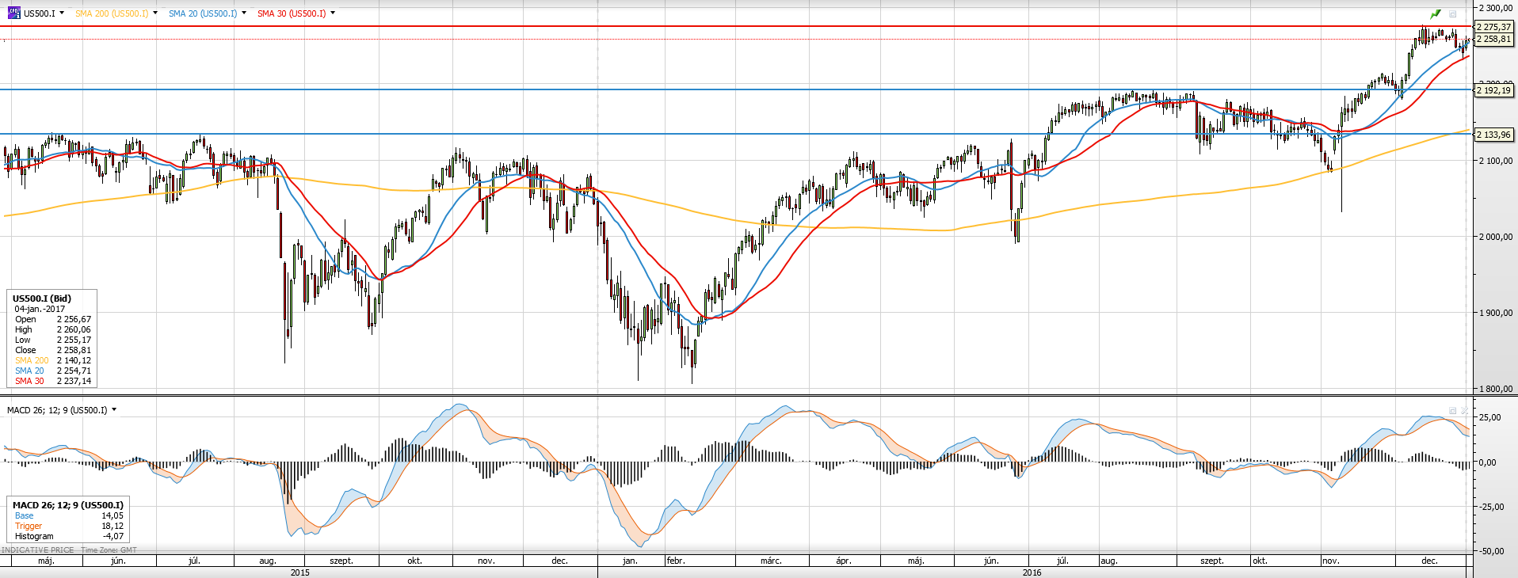Open the US500.I instrument dropdown
This screenshot has width=1518, height=578.
point(62,13)
